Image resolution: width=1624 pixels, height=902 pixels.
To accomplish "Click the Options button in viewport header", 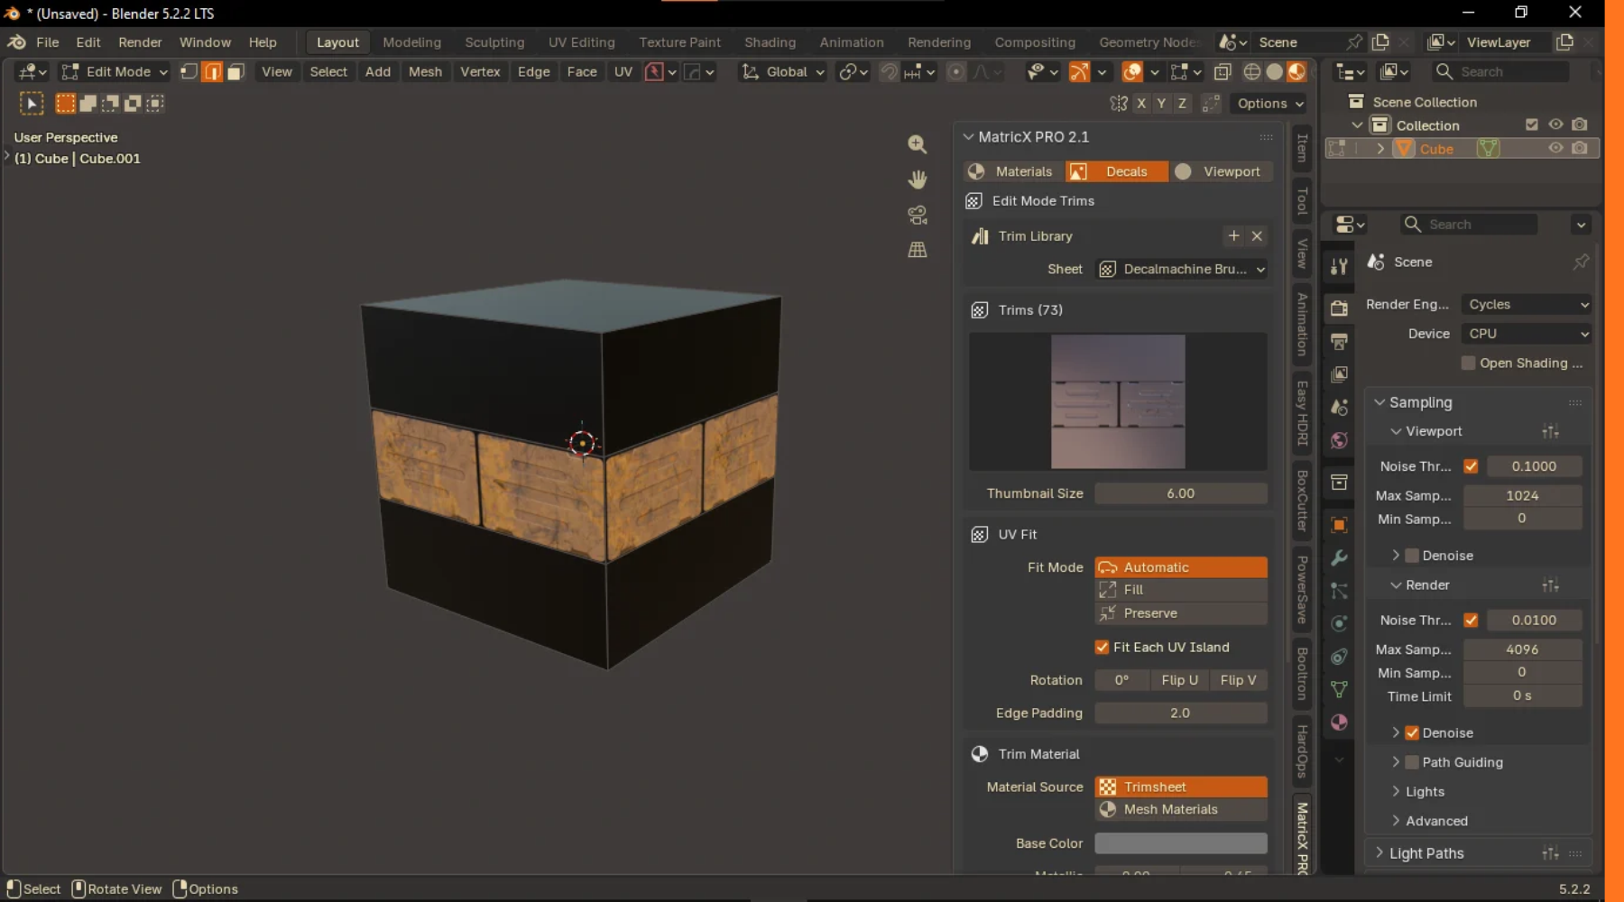I will click(x=1270, y=104).
